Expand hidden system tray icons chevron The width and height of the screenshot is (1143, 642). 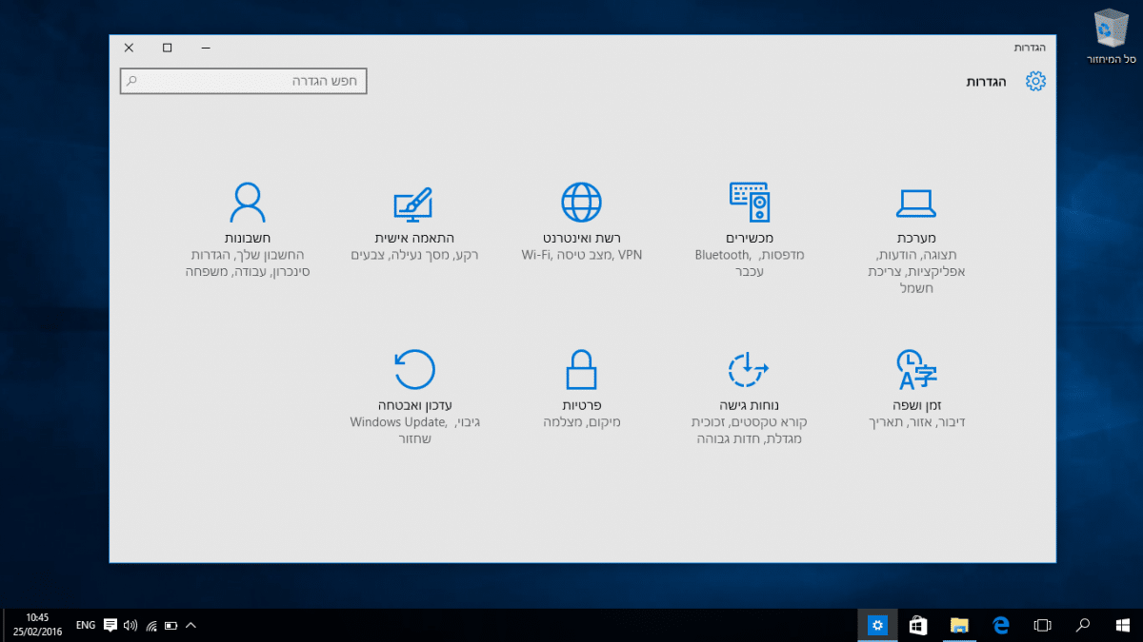[190, 625]
